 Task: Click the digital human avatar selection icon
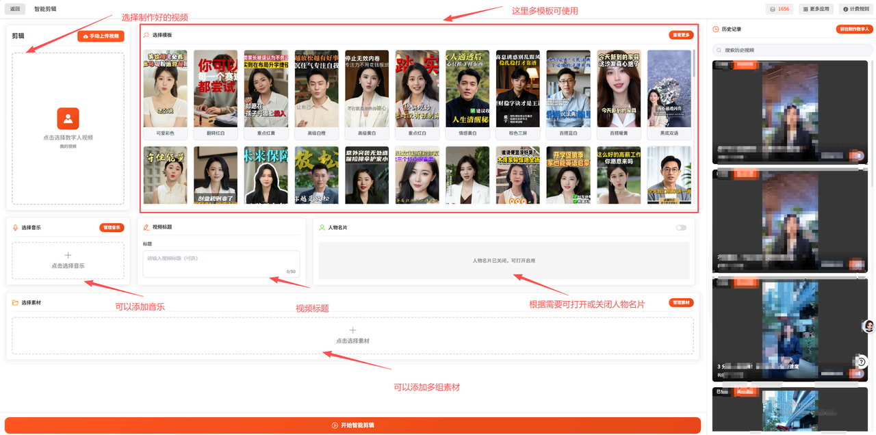tap(68, 118)
